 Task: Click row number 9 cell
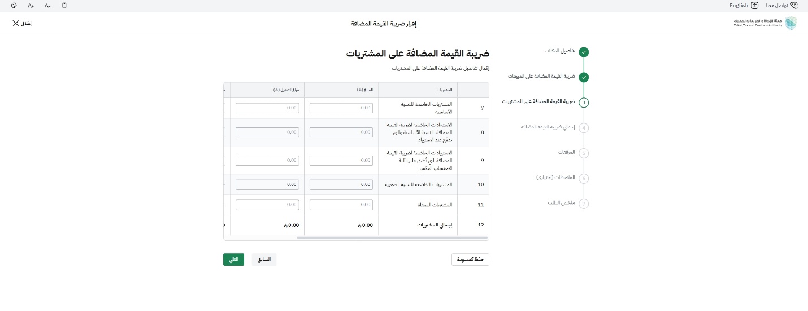click(x=473, y=161)
